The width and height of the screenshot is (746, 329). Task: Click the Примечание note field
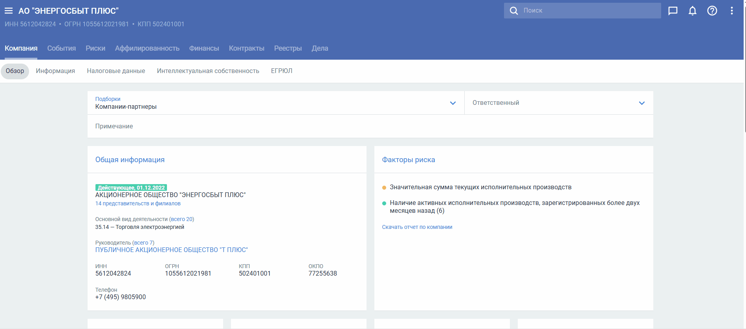369,126
